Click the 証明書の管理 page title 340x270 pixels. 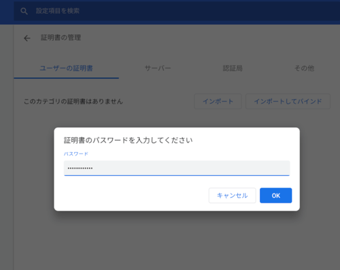tap(61, 37)
